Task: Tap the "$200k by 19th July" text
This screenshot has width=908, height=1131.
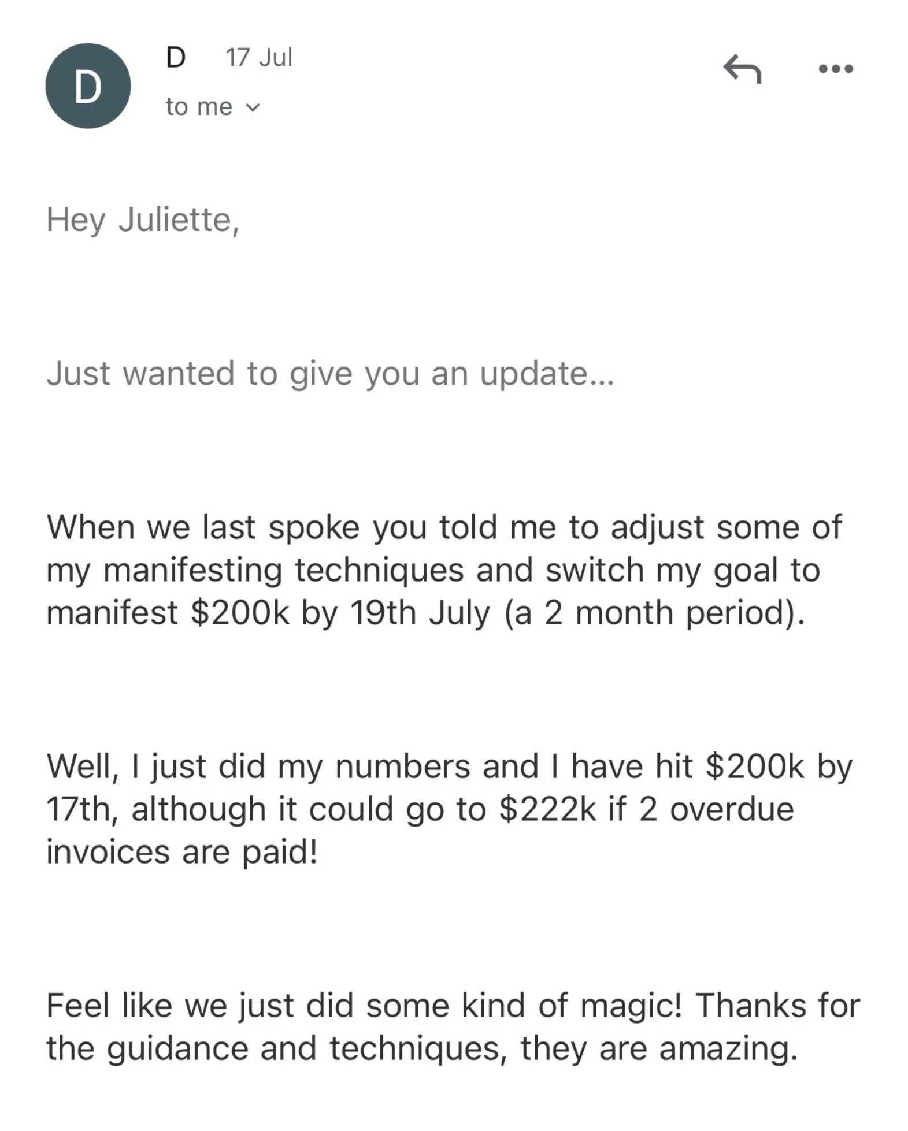Action: 340,613
